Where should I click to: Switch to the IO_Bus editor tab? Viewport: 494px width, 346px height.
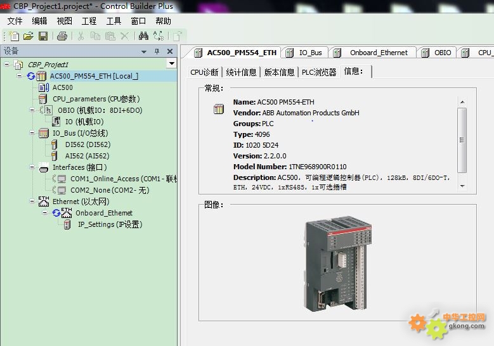click(x=304, y=53)
